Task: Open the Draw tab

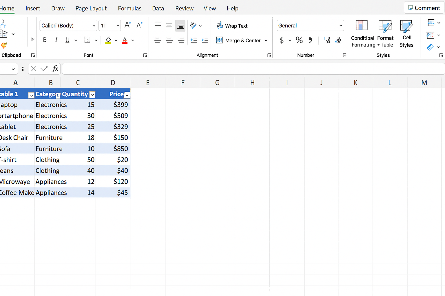Action: point(58,8)
